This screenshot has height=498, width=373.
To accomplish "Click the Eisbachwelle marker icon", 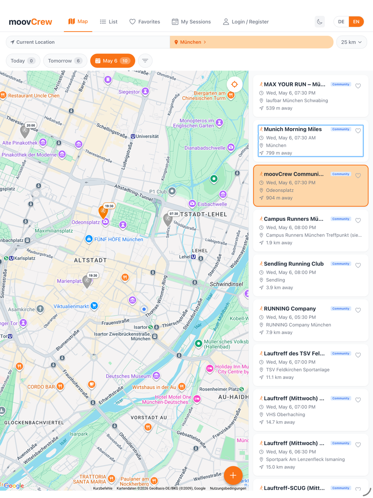I will (x=192, y=203).
